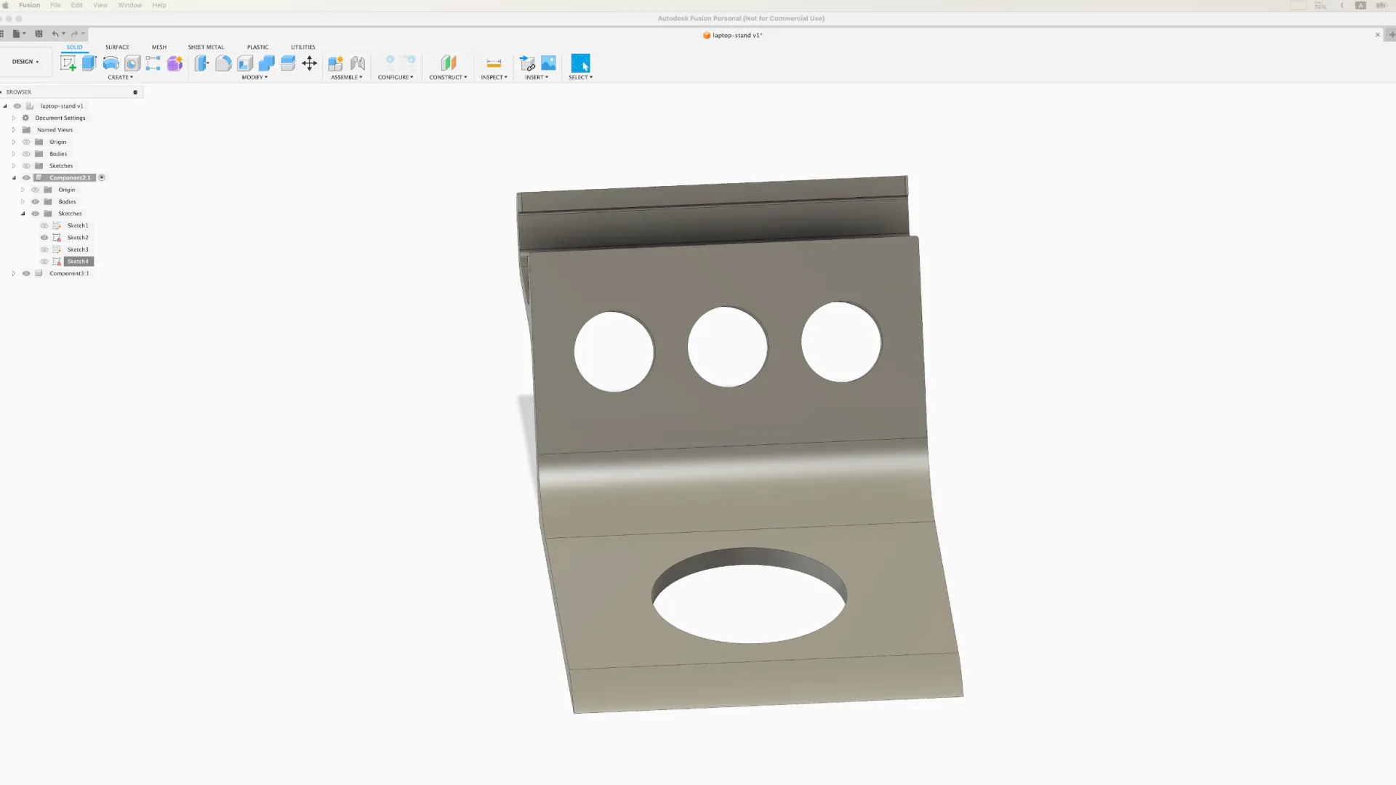
Task: Toggle visibility of top-level Bodies folder
Action: 26,154
